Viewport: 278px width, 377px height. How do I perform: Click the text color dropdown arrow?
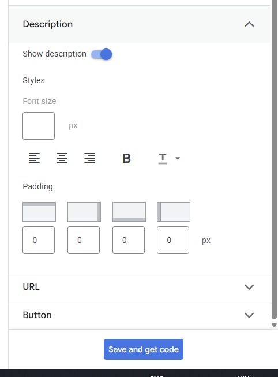click(x=178, y=158)
